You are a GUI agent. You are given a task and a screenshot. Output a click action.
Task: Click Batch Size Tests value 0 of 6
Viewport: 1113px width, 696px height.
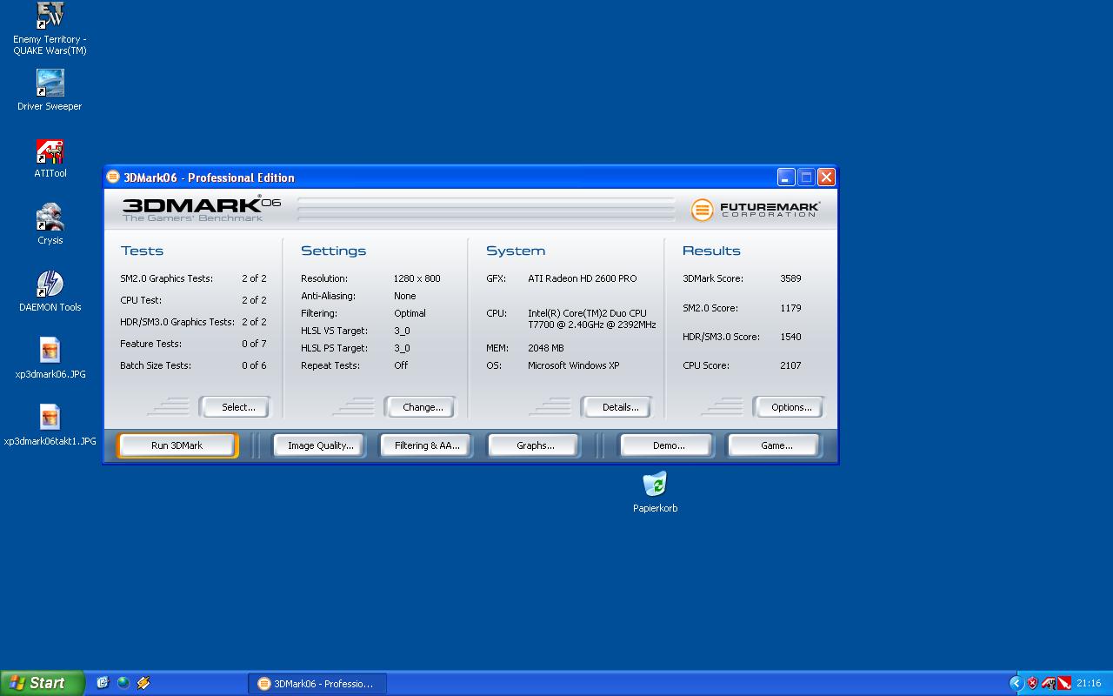click(x=254, y=365)
